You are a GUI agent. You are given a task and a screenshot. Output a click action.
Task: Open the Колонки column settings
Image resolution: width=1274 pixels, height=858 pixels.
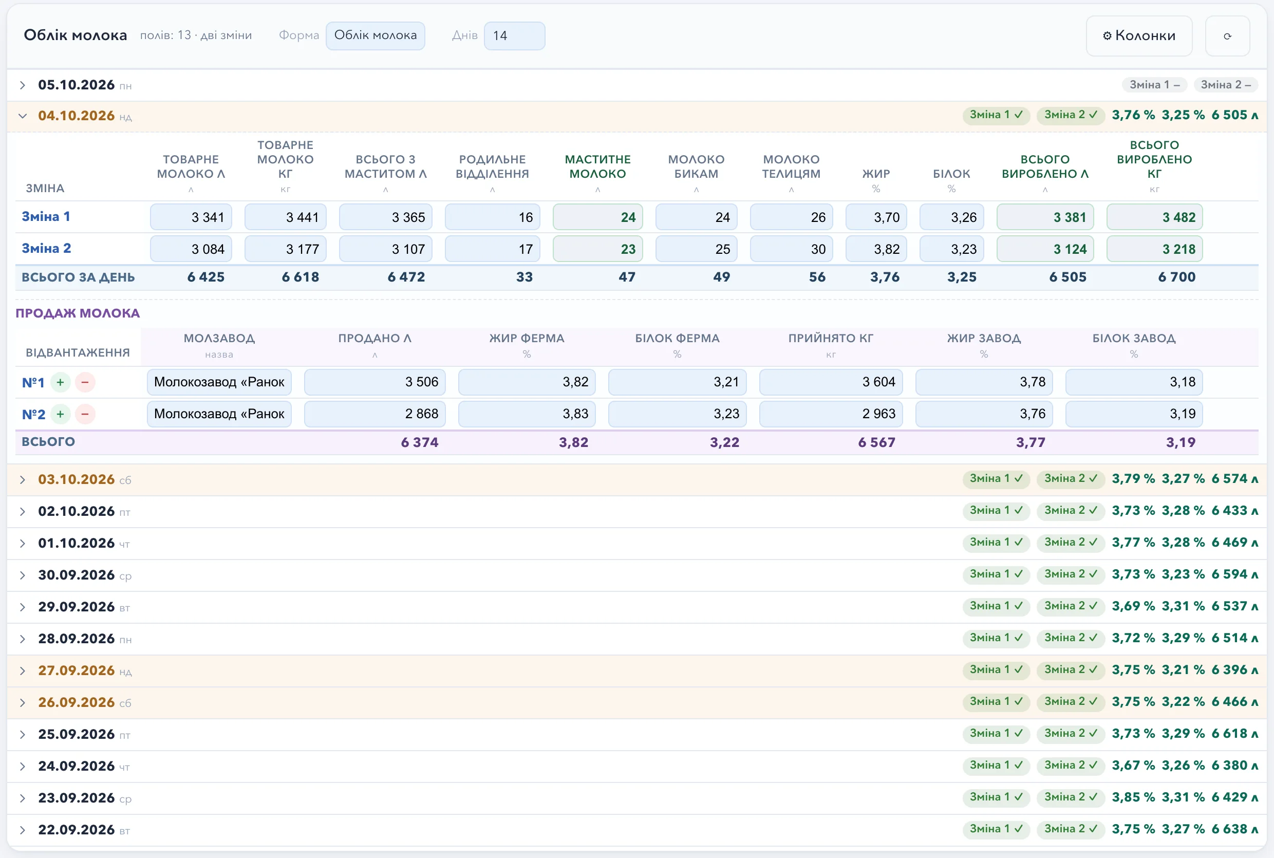(1138, 35)
